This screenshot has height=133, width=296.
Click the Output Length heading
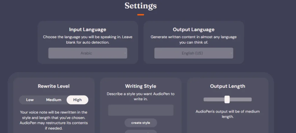pyautogui.click(x=227, y=86)
